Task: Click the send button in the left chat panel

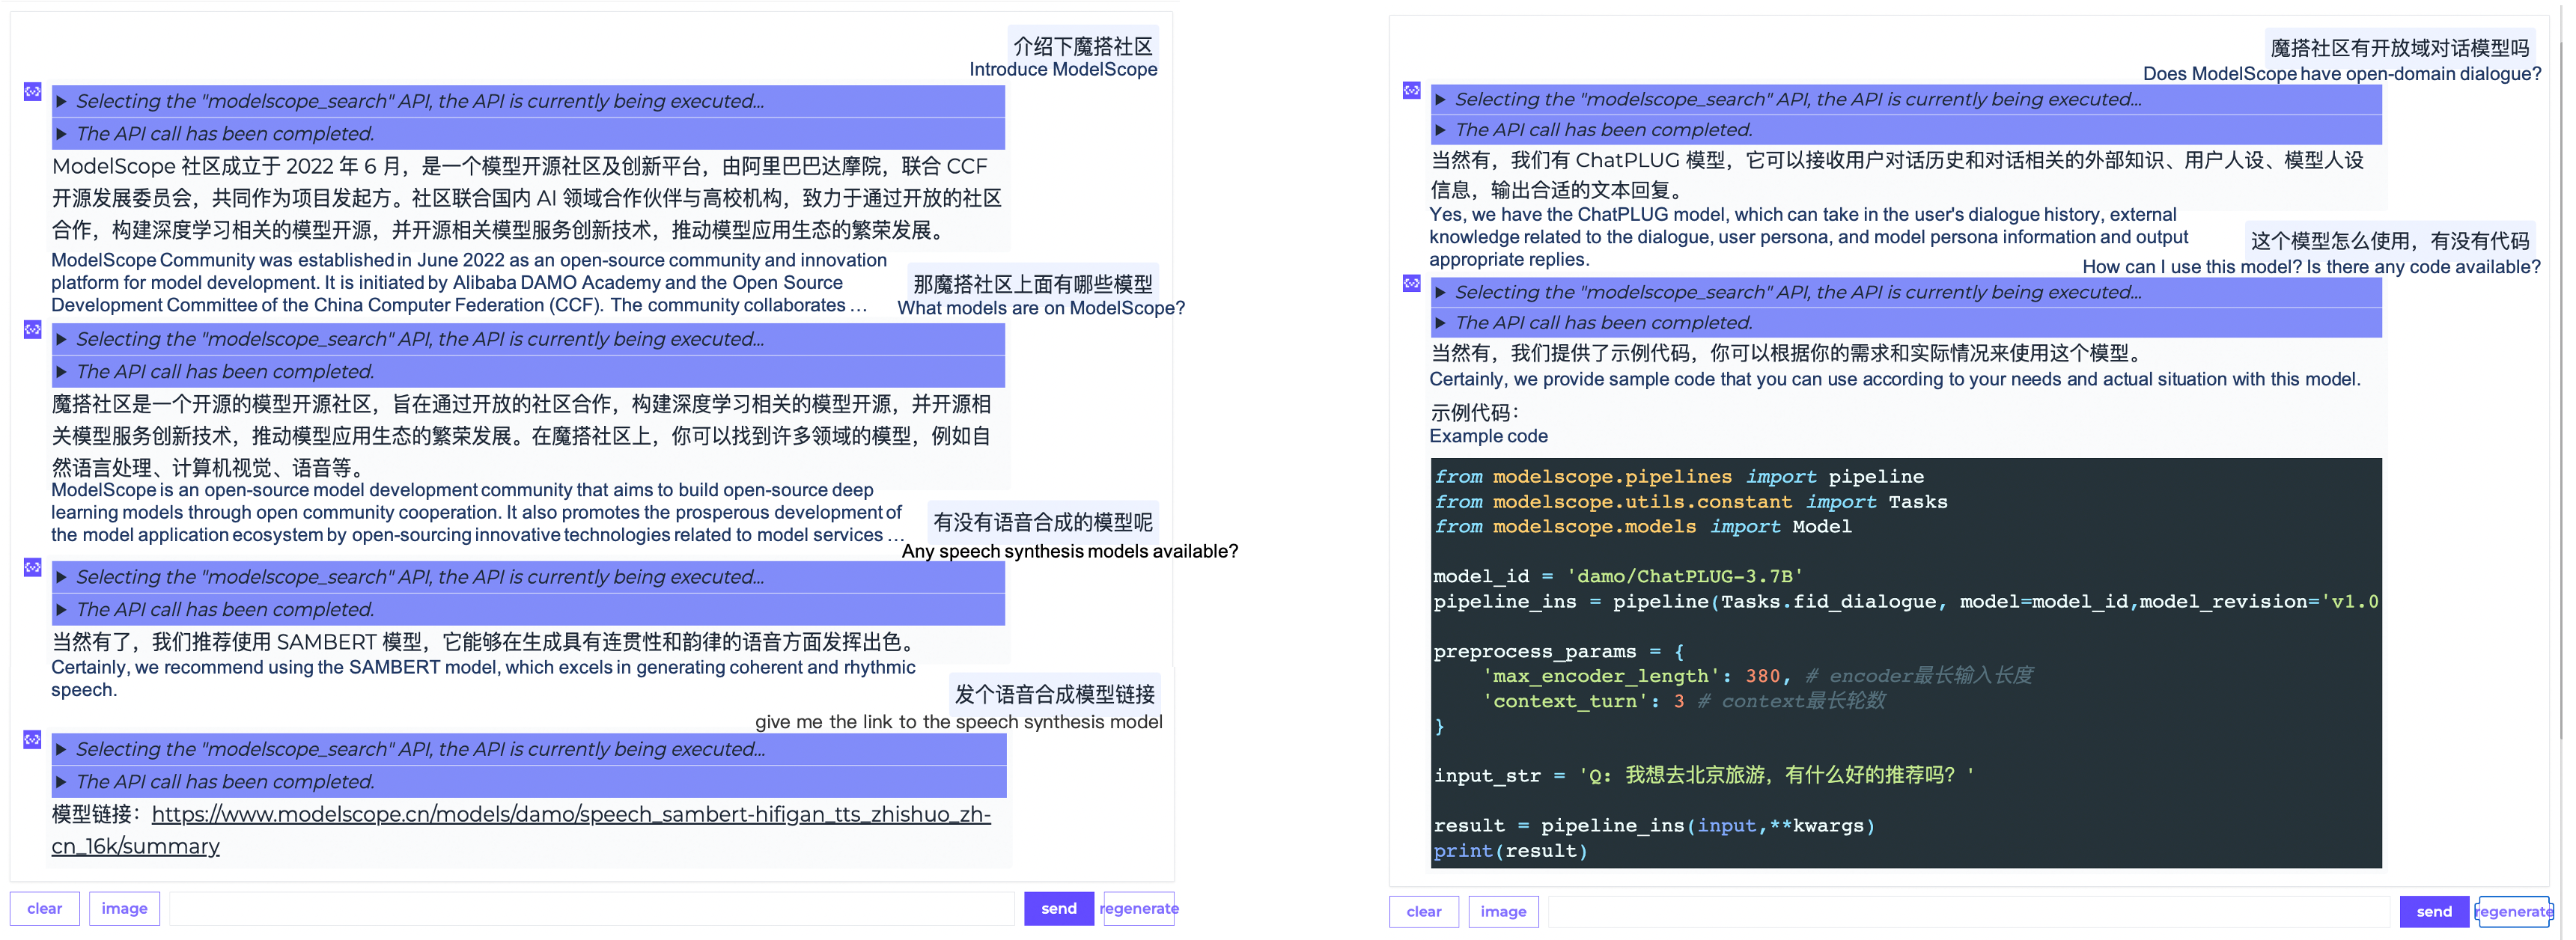Action: pyautogui.click(x=1059, y=909)
